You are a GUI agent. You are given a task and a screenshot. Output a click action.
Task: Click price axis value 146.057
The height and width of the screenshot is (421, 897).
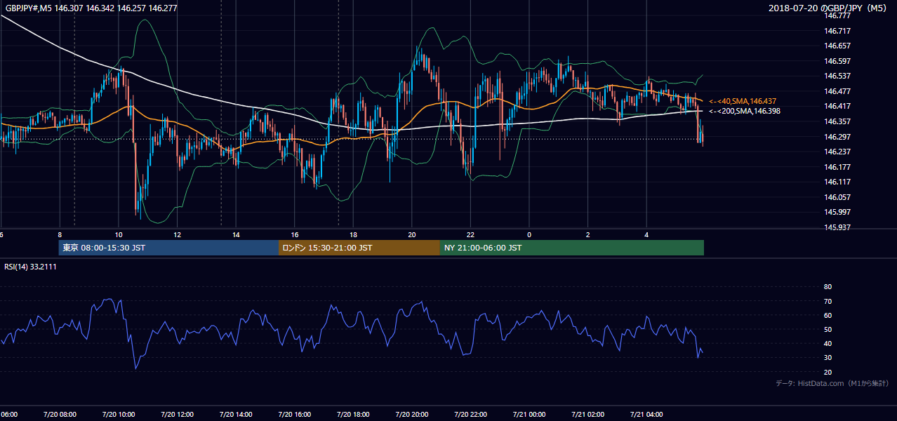click(837, 197)
